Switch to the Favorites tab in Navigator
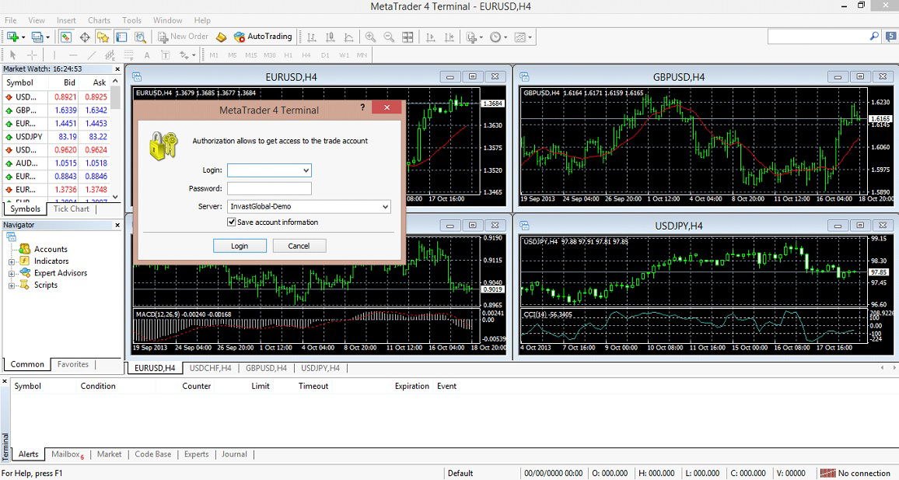899x480 pixels. pos(73,364)
